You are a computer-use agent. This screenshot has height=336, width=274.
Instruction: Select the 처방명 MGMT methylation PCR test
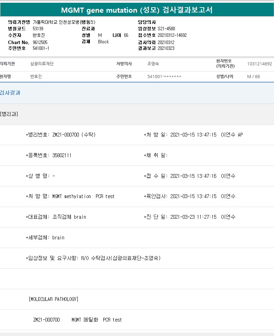(x=83, y=196)
